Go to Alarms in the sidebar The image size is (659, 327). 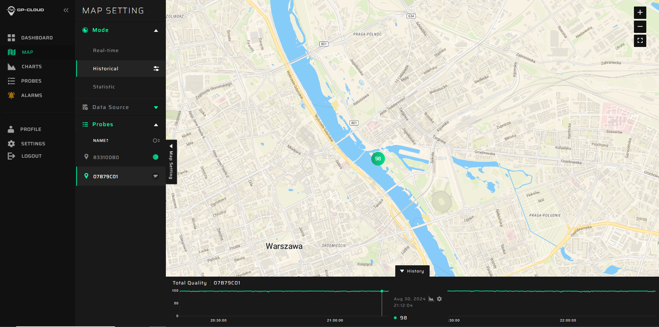click(32, 95)
